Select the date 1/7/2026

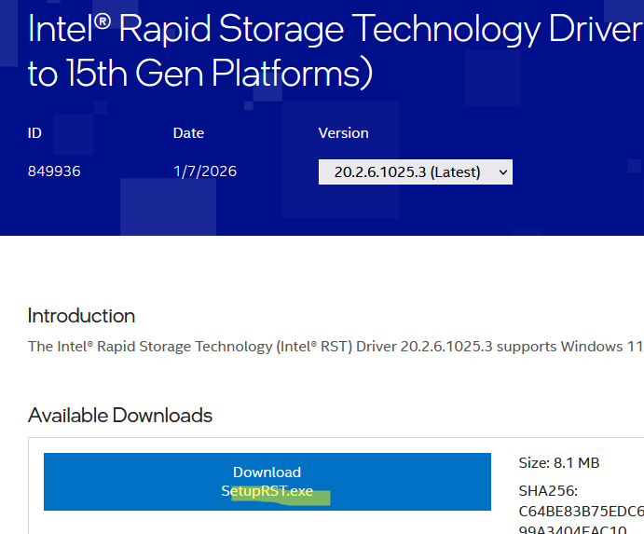pos(205,171)
